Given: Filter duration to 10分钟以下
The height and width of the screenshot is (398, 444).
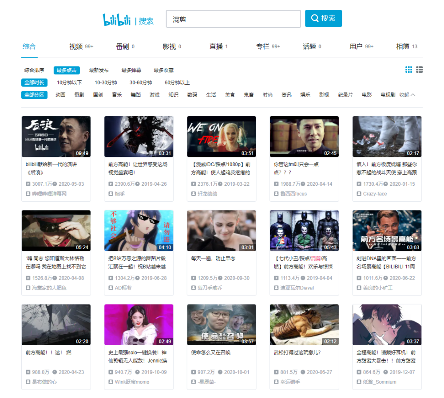Looking at the screenshot, I should 69,82.
